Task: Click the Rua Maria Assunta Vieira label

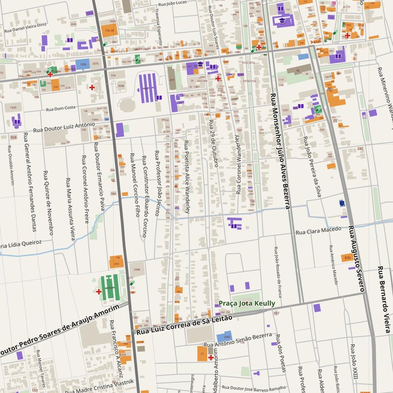Action: click(70, 209)
